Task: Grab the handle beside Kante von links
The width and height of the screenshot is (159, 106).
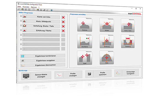Action: [x=21, y=16]
